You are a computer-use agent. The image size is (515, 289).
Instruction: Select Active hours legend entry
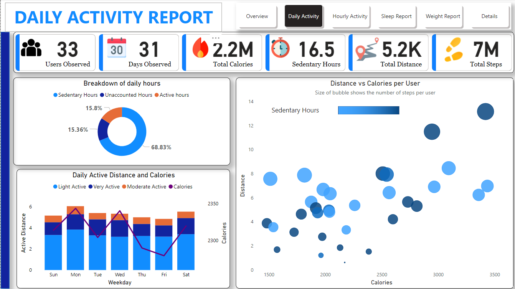point(172,95)
